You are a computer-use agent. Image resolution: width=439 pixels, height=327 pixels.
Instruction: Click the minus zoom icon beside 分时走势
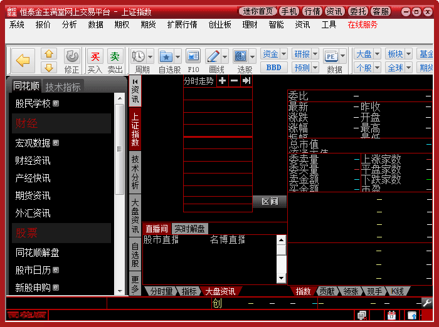coord(234,81)
